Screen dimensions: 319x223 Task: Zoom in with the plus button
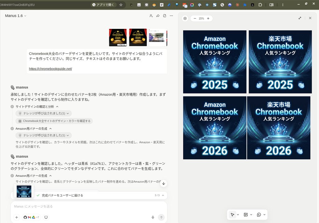point(208,18)
